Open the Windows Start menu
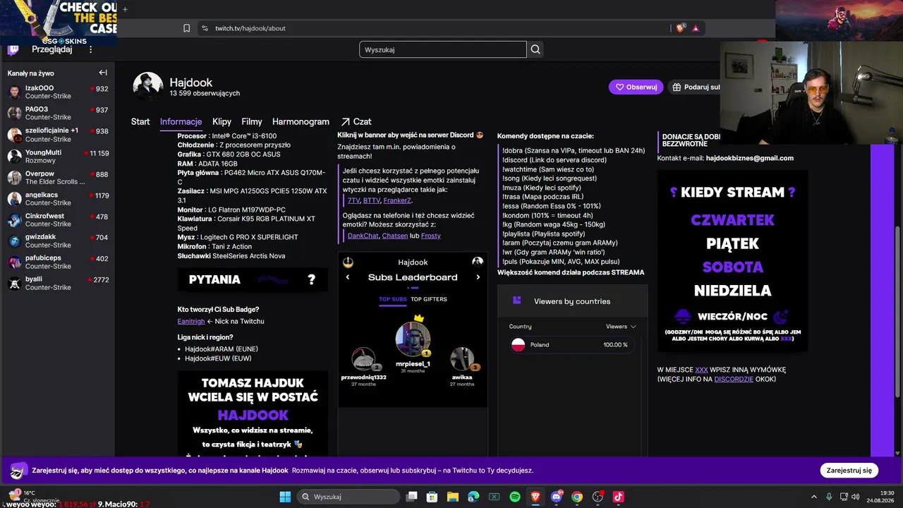 pos(285,497)
